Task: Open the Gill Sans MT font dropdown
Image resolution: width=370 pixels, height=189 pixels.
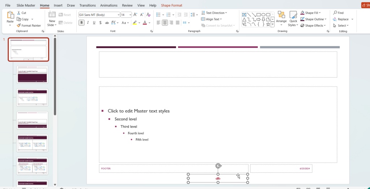Action: [x=118, y=15]
